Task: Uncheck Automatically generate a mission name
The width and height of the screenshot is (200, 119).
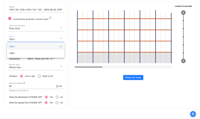Action: coord(10,19)
